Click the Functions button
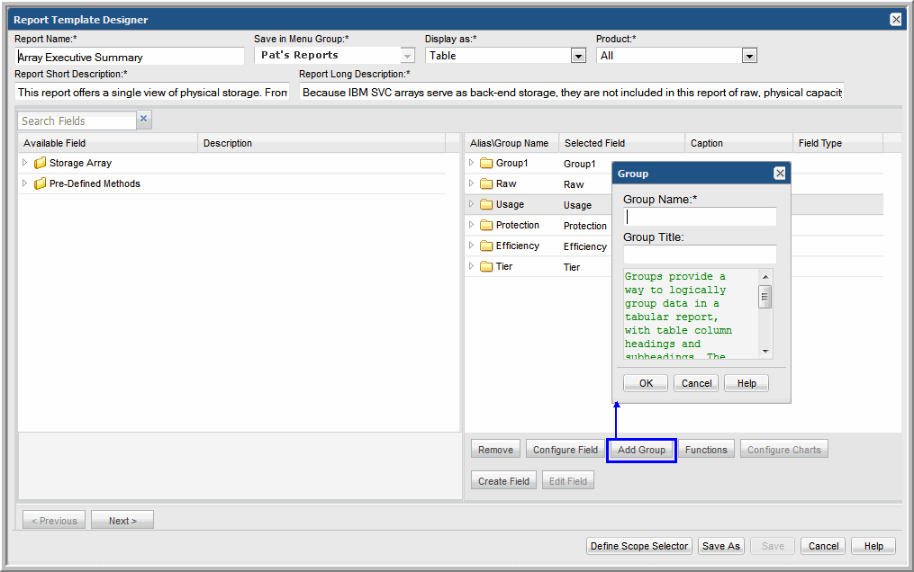The image size is (914, 572). 706,450
